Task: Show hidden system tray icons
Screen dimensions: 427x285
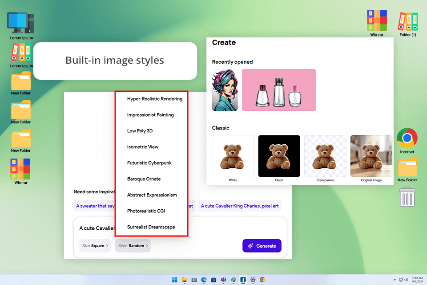Action: 395,280
